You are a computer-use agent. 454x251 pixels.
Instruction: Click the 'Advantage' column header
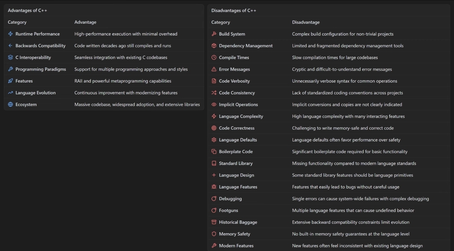click(x=85, y=22)
